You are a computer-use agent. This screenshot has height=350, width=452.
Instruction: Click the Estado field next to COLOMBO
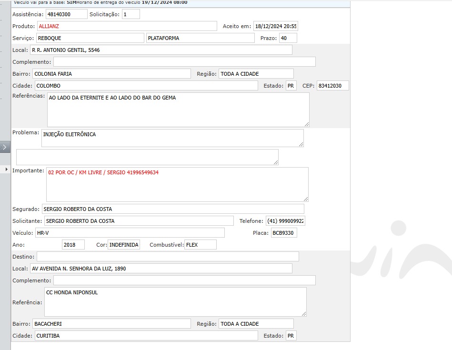[x=291, y=86]
